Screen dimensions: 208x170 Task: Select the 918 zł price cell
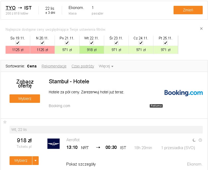92,50
